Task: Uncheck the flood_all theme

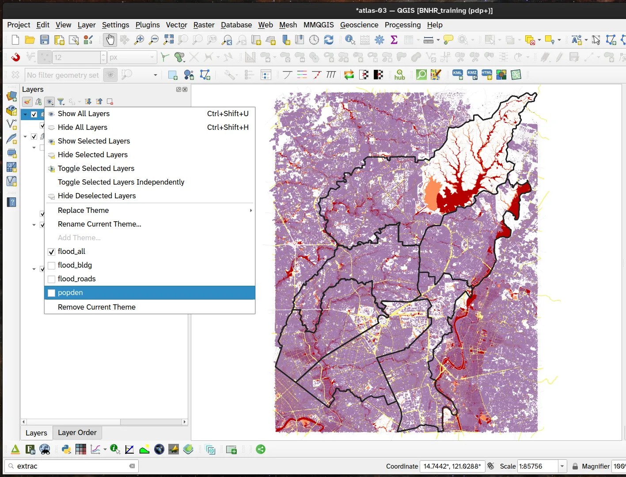Action: pos(52,252)
